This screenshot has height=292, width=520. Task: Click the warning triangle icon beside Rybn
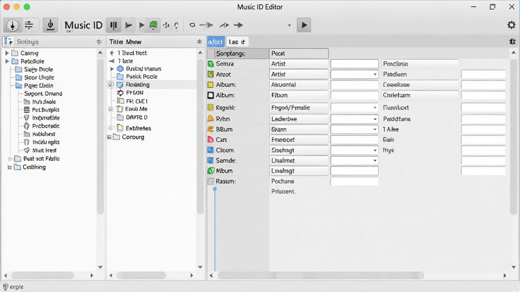pyautogui.click(x=211, y=119)
